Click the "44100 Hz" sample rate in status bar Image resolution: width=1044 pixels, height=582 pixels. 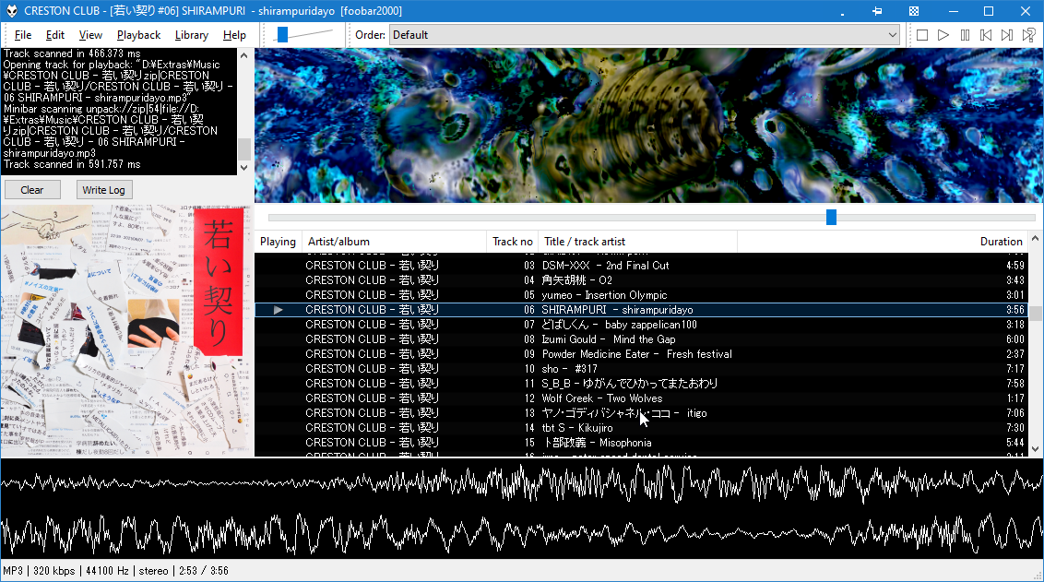point(107,571)
